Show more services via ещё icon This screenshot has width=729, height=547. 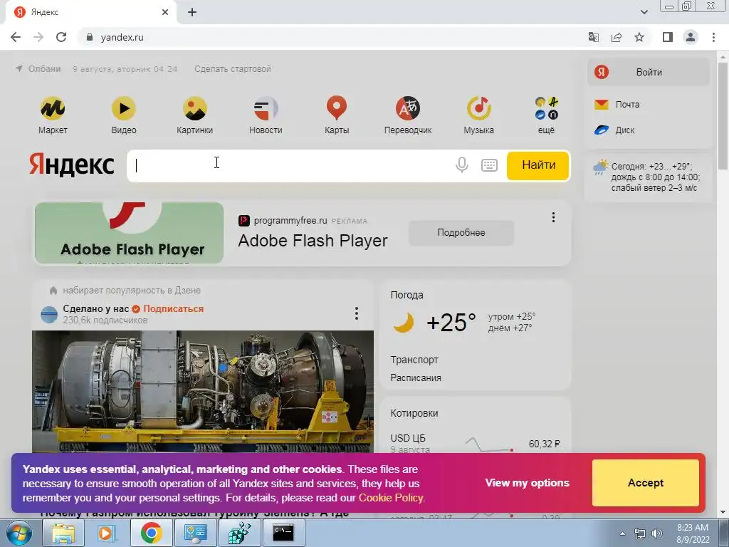coord(546,109)
